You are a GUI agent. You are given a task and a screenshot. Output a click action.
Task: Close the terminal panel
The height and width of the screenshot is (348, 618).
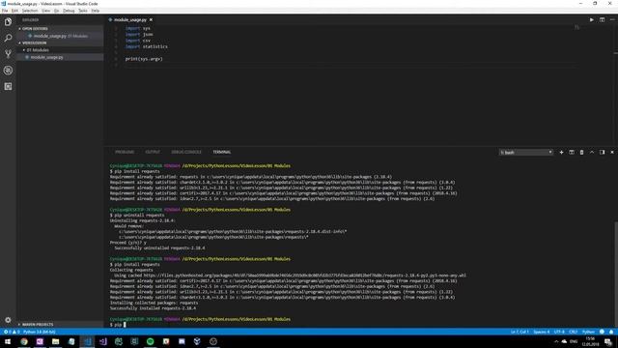(612, 153)
